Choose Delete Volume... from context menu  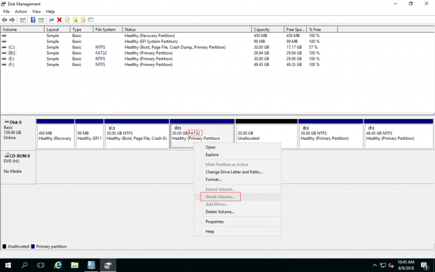tap(220, 212)
